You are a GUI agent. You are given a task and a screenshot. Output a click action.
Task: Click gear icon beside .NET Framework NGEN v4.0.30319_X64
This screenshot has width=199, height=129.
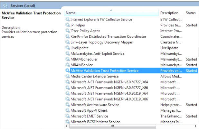[x=67, y=93]
